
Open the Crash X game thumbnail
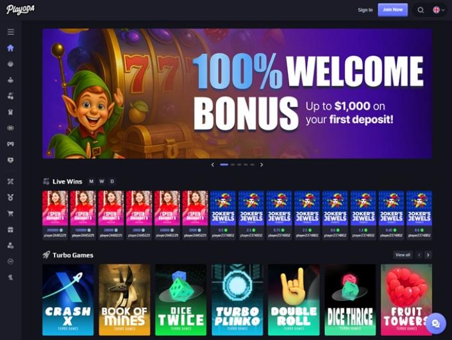68,300
